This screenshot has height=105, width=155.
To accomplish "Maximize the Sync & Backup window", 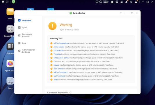I will tap(132, 13).
